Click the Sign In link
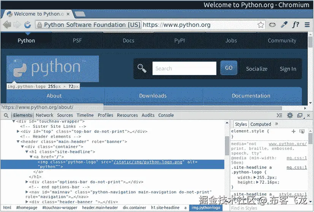Image resolution: width=314 pixels, height=212 pixels. pyautogui.click(x=288, y=69)
